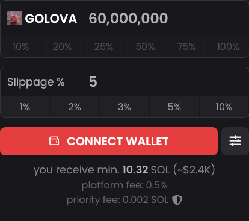249x221 pixels.
Task: Click the GOLOVA token name label
Action: point(51,19)
